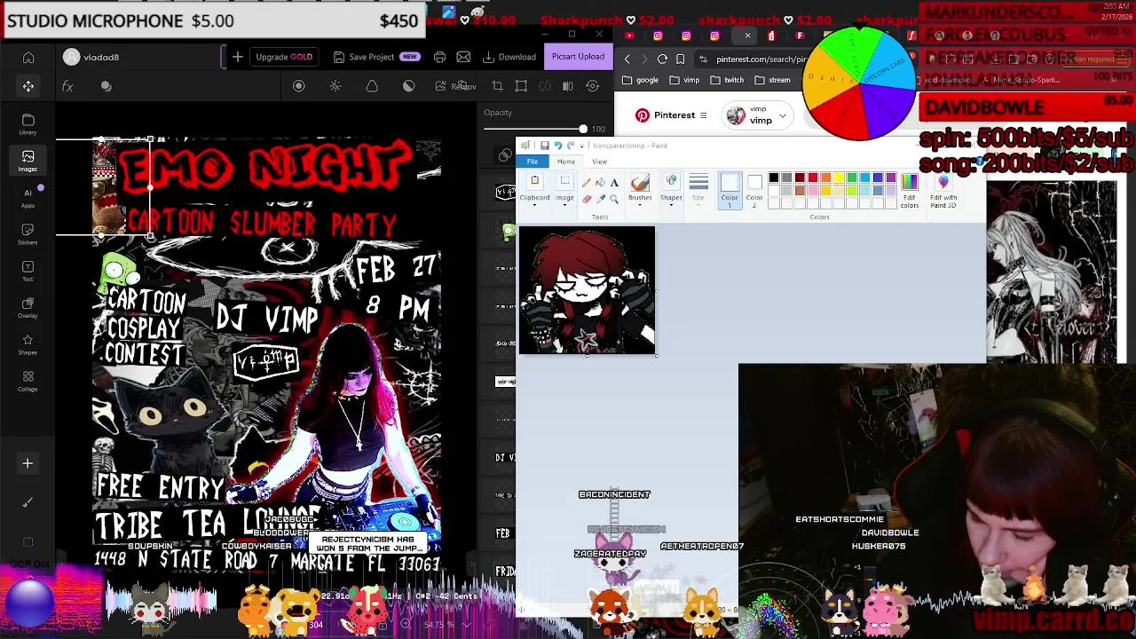Click Edit with Paint 3D
The height and width of the screenshot is (639, 1136).
[x=943, y=190]
